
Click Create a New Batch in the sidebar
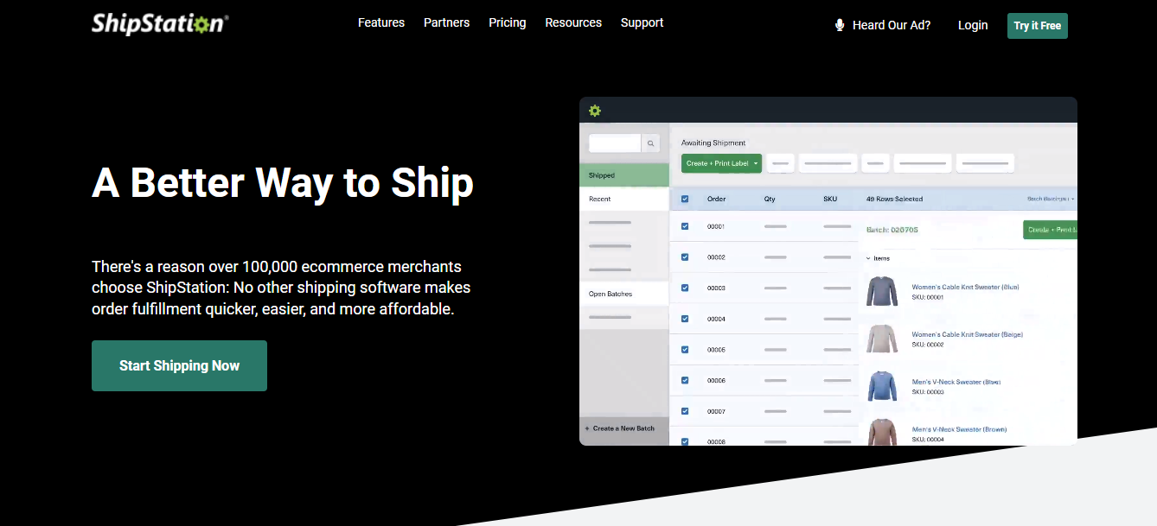coord(620,428)
